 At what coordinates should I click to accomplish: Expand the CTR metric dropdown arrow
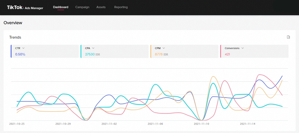point(23,48)
